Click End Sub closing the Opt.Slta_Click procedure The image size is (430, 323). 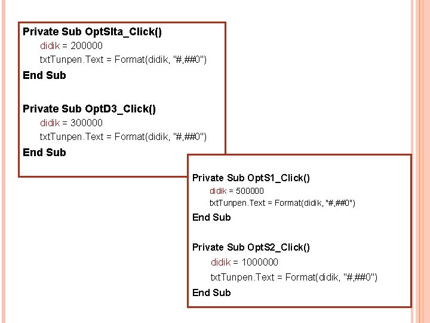point(44,75)
